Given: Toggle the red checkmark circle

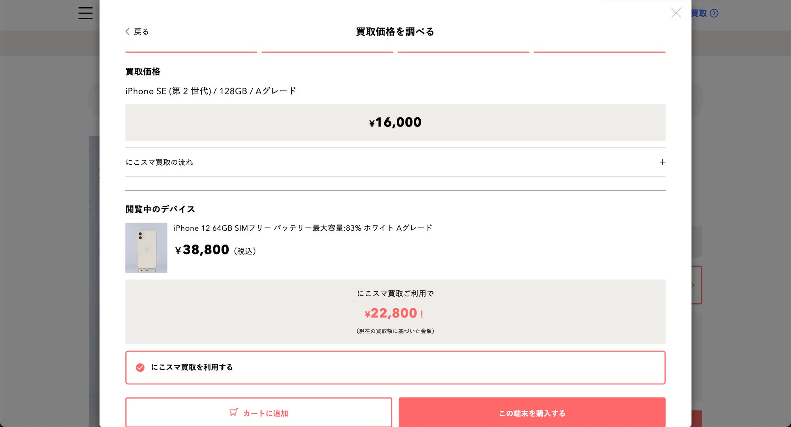Looking at the screenshot, I should (140, 367).
